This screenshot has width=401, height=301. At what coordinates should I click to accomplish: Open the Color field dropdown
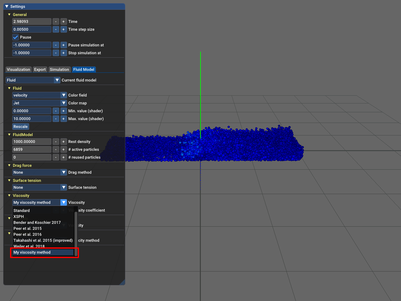click(39, 95)
